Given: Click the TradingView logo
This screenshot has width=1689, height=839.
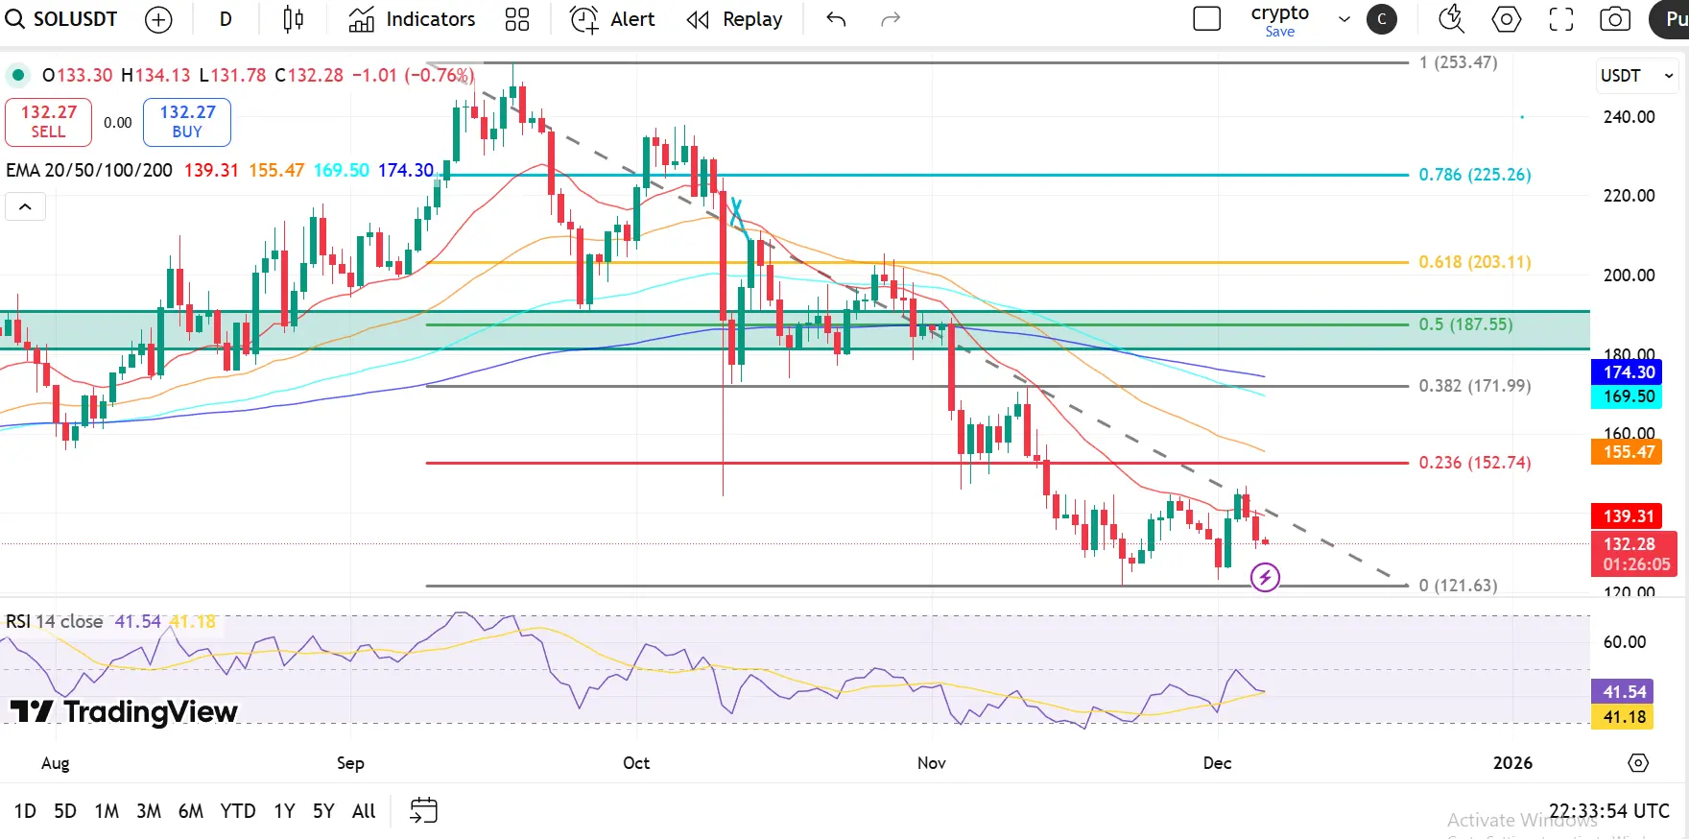Looking at the screenshot, I should pos(124,711).
